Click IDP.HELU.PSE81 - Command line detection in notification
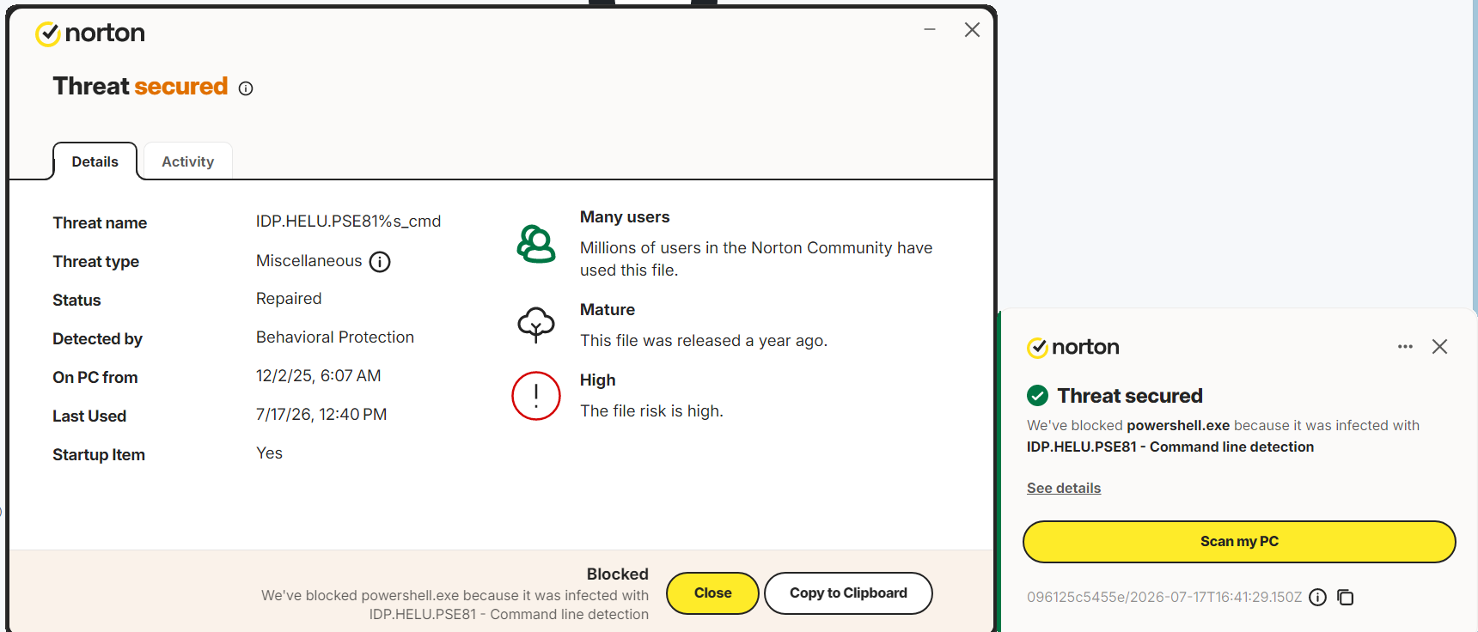Screen dimensions: 1478x632 (1170, 447)
